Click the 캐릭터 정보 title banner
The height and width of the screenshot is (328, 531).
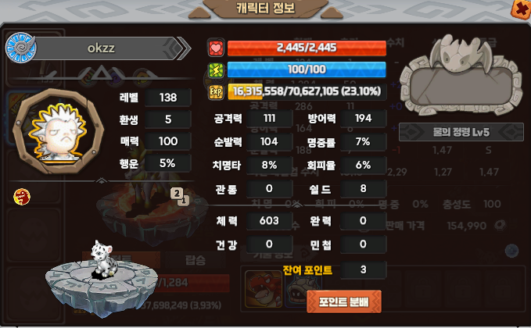[x=266, y=9]
